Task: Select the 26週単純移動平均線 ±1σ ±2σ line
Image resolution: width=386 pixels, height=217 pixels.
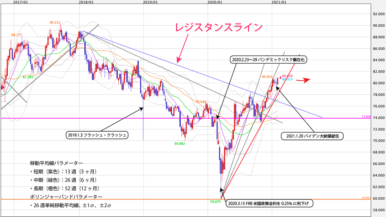Action: coord(70,205)
